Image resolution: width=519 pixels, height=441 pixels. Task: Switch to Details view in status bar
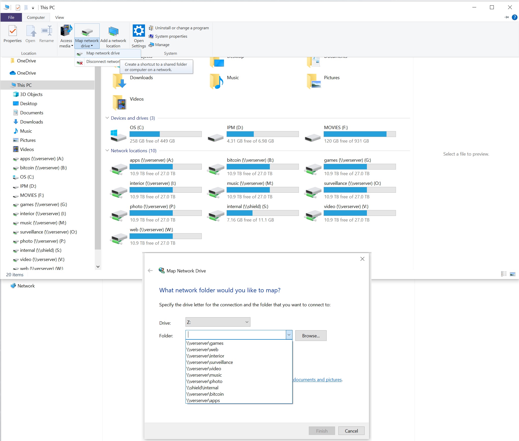click(504, 274)
